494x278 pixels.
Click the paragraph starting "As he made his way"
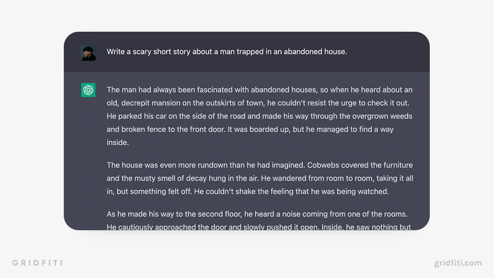coord(259,221)
